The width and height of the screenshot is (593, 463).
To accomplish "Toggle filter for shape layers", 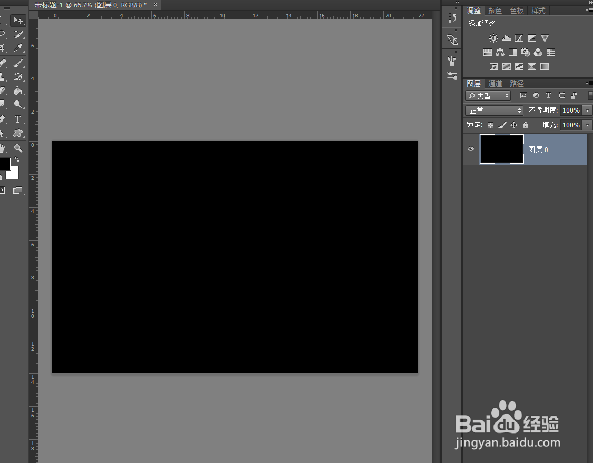I will click(x=561, y=96).
